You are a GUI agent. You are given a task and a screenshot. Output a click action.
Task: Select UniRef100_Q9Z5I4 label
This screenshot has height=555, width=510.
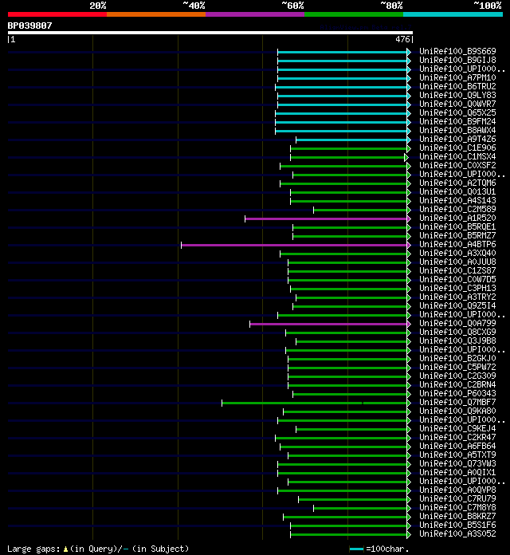tap(457, 305)
